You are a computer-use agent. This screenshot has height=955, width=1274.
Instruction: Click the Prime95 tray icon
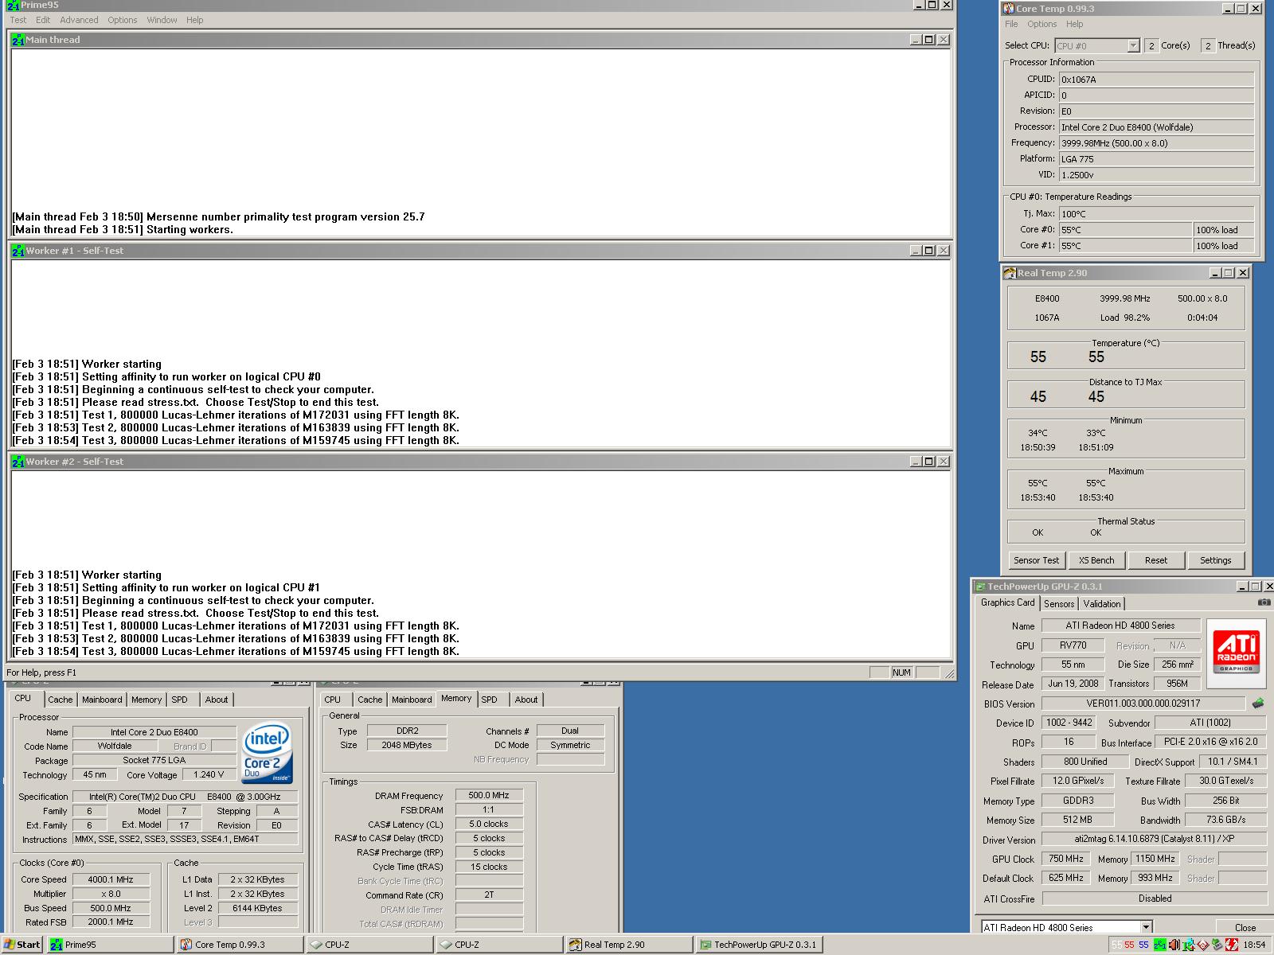click(1159, 945)
